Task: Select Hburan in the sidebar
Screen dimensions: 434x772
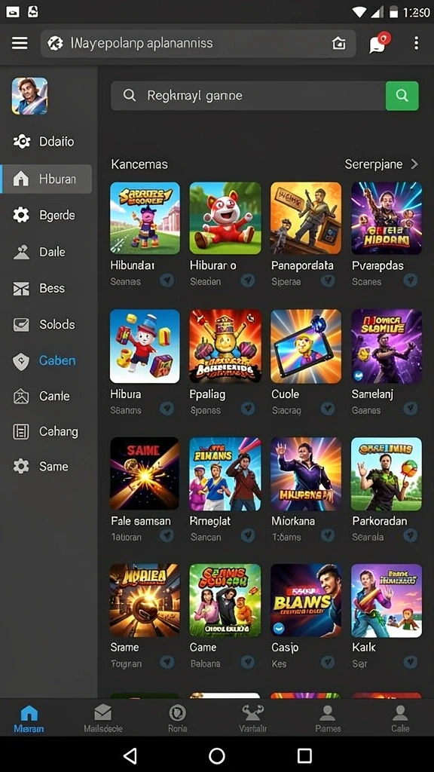Action: coord(47,179)
